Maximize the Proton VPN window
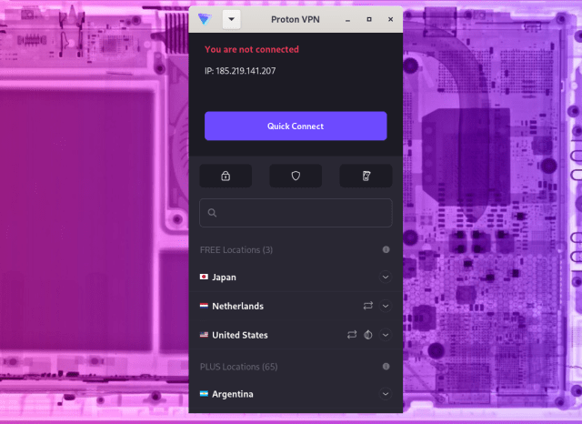The height and width of the screenshot is (424, 582). click(x=369, y=19)
